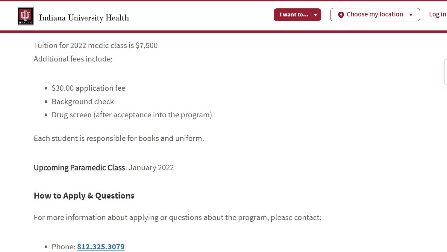This screenshot has height=252, width=447.
Task: Call the phone number 812.325.3079 link
Action: click(x=101, y=247)
